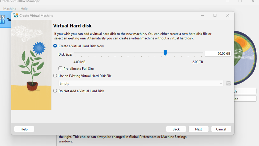Choose Use an Existing Virtual Hard Disk File
Screen dimensions: 259x146
(x=55, y=76)
